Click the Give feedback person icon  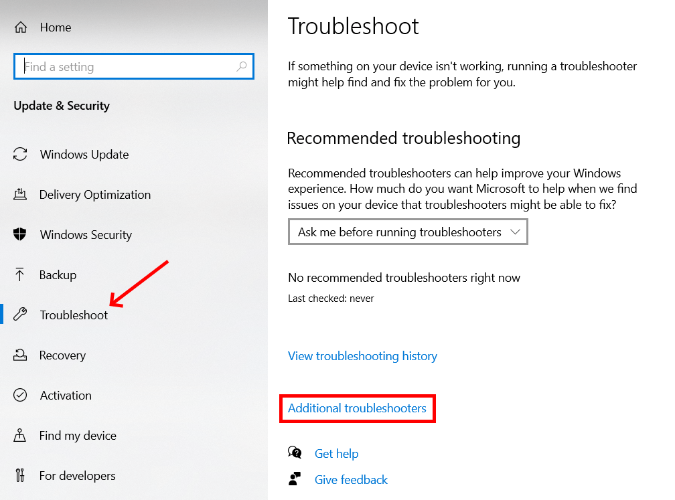(x=295, y=479)
